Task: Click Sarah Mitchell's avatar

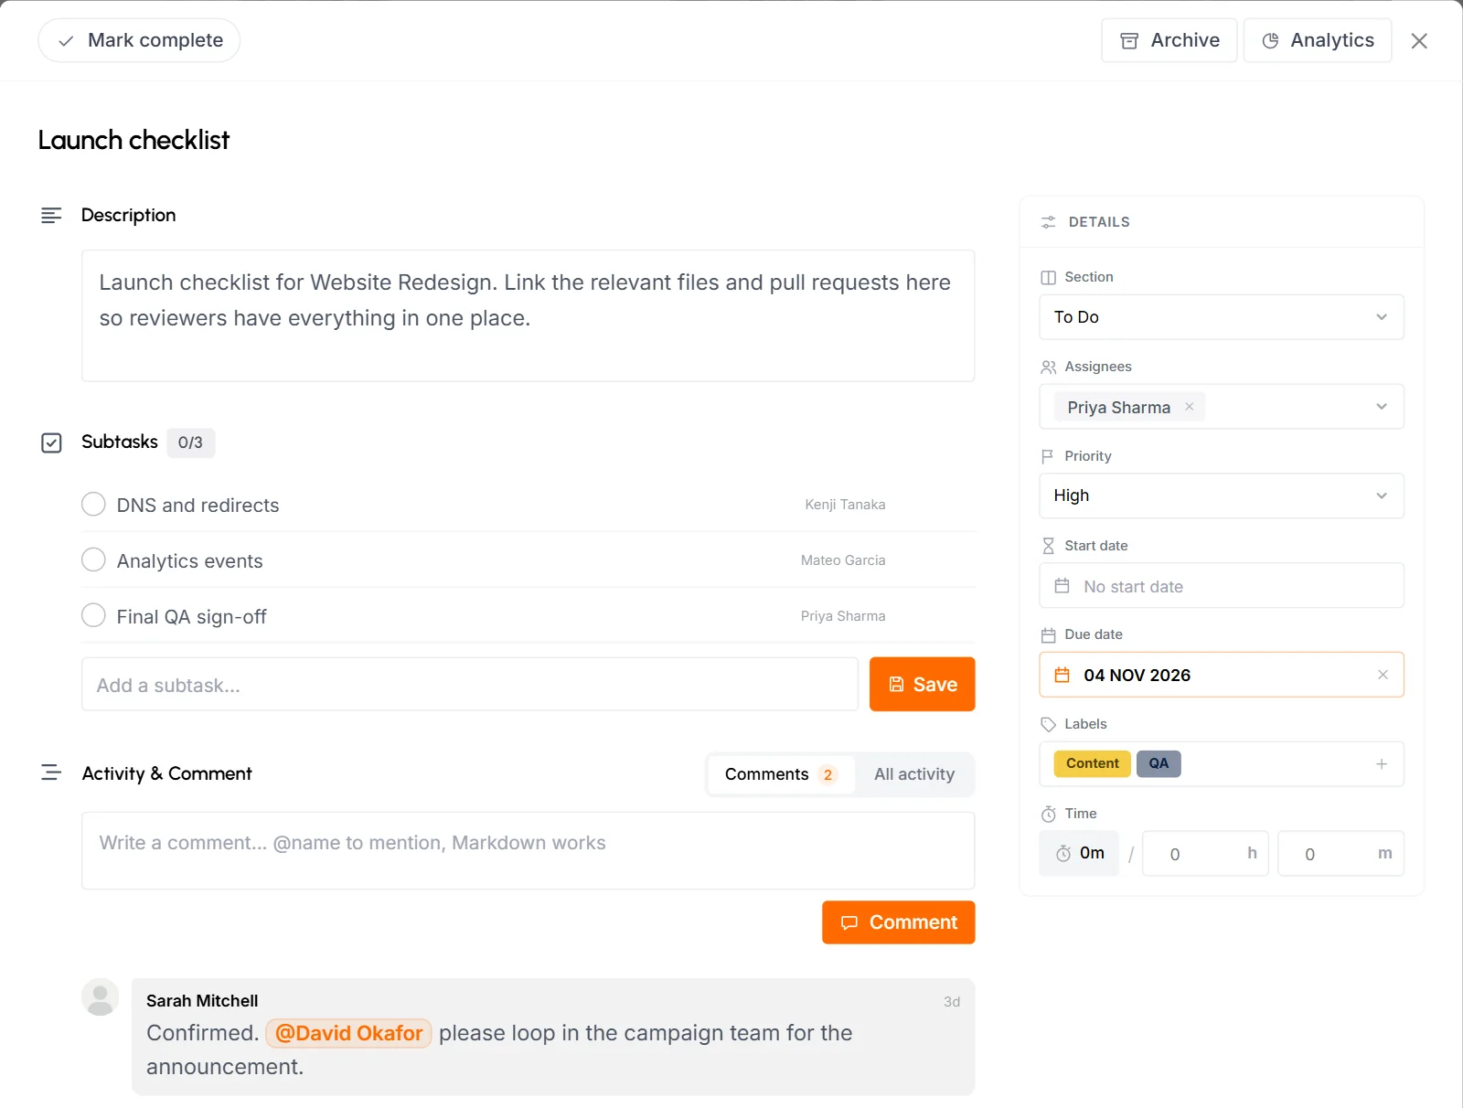Action: point(101,997)
